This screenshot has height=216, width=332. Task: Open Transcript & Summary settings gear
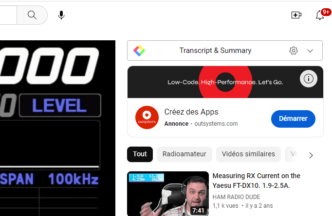coord(294,50)
